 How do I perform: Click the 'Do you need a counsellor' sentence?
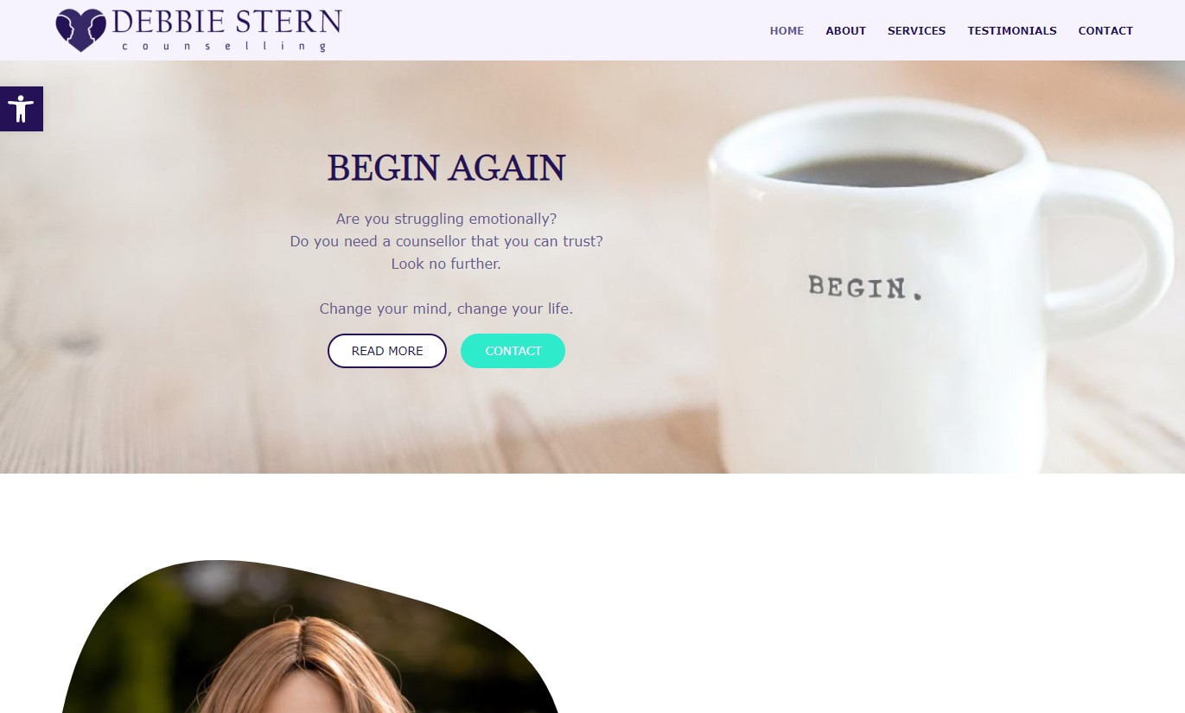pos(446,241)
